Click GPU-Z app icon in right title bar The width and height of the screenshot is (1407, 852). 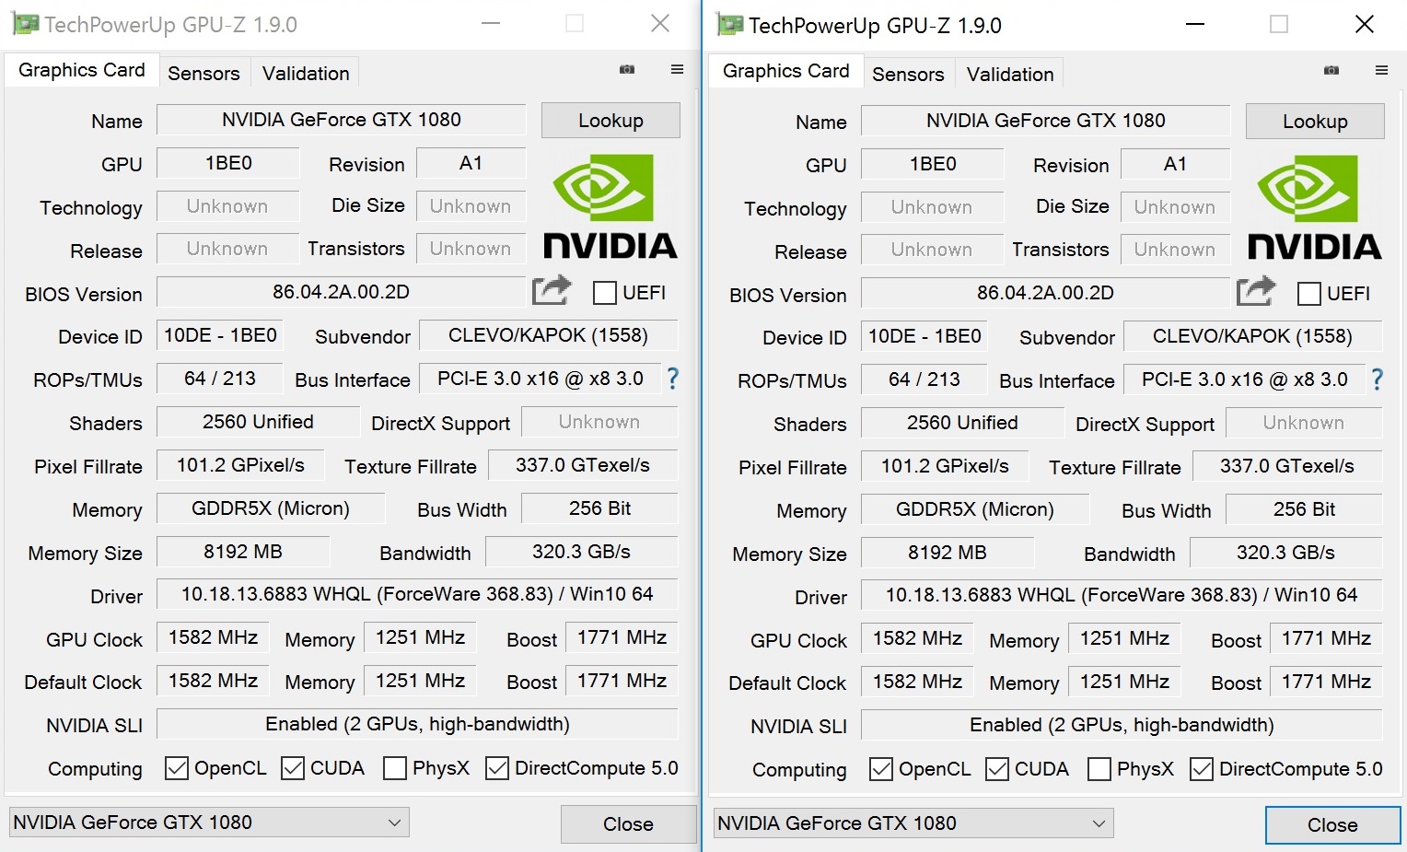coord(730,25)
